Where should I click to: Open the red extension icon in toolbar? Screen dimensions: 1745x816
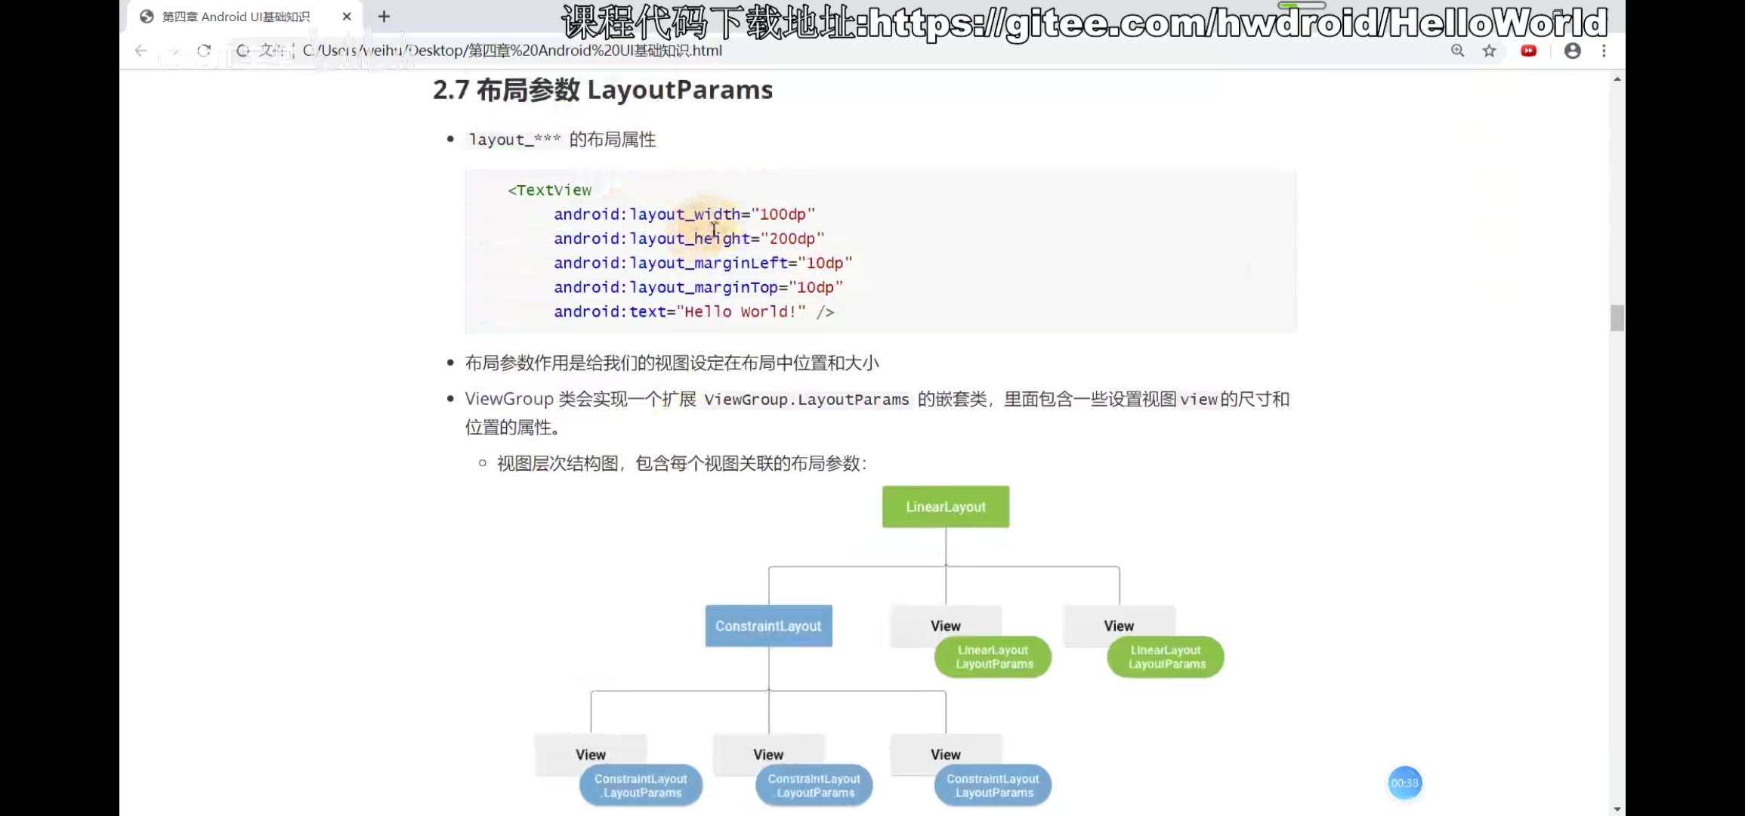pyautogui.click(x=1529, y=51)
